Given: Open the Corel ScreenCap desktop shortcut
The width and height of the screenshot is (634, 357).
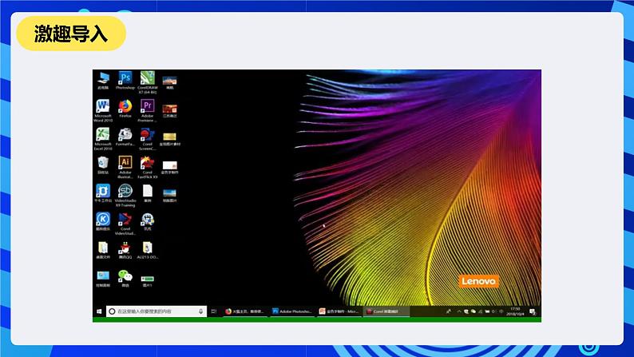Looking at the screenshot, I should coord(148,139).
